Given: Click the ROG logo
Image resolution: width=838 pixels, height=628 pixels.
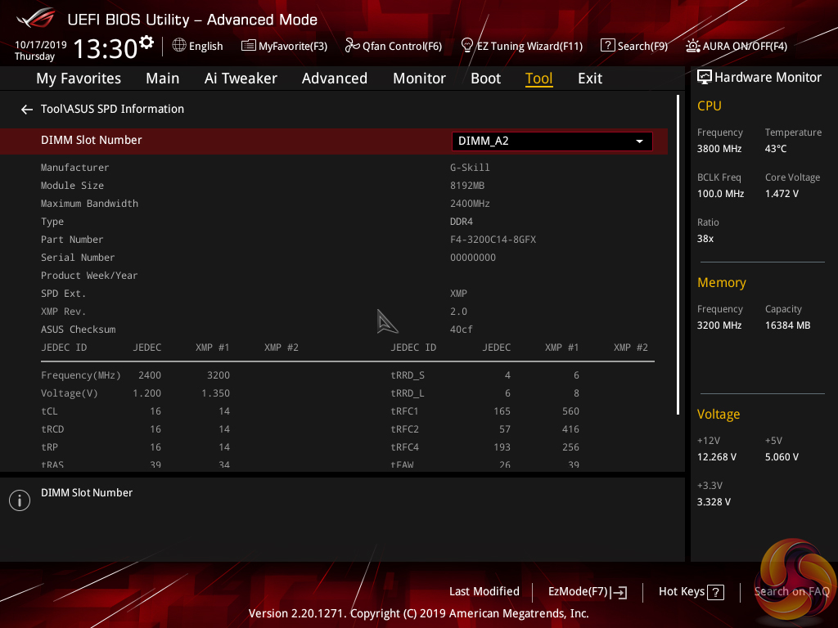Looking at the screenshot, I should tap(36, 18).
